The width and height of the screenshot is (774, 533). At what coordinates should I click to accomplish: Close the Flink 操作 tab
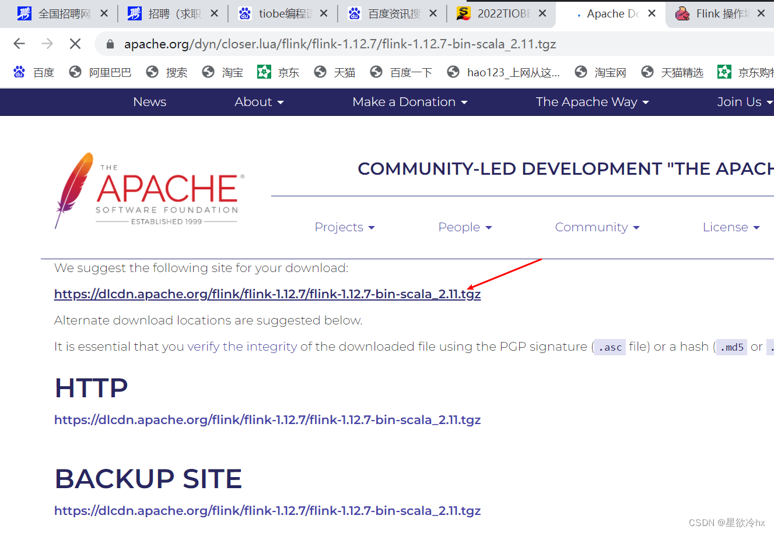(761, 13)
